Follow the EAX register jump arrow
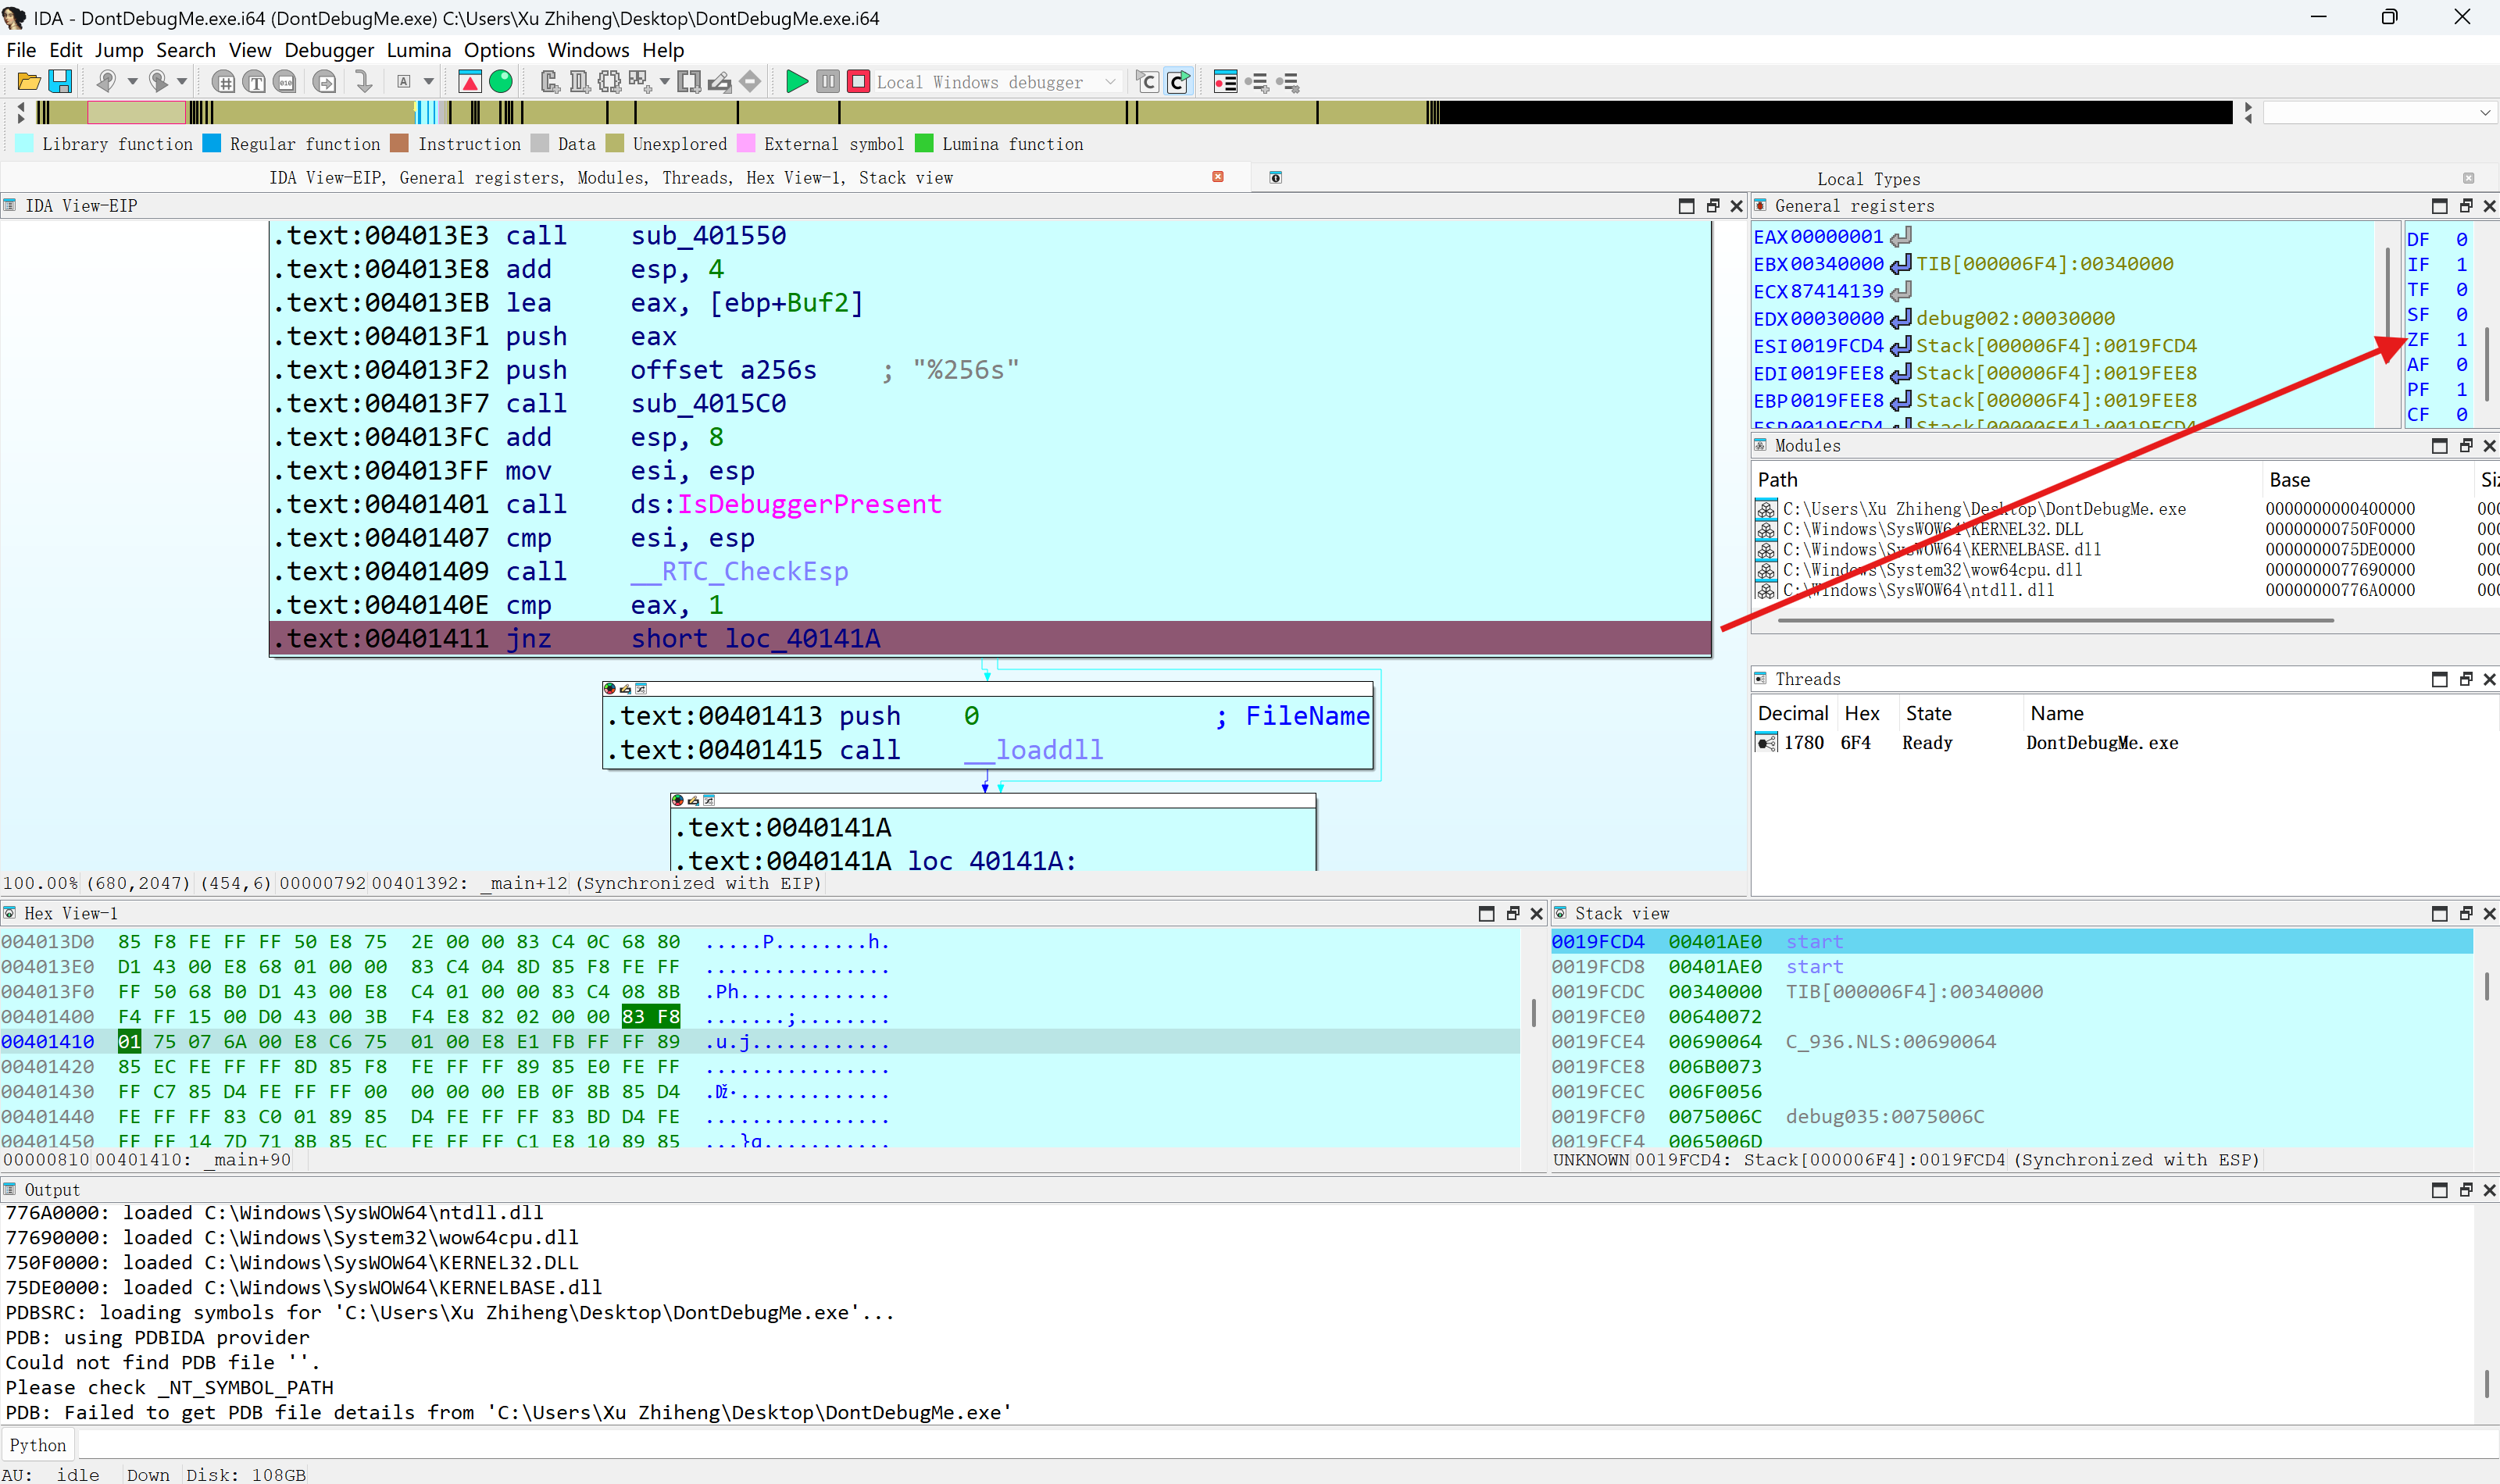Screen dimensions: 2500x1484 tap(1901, 237)
